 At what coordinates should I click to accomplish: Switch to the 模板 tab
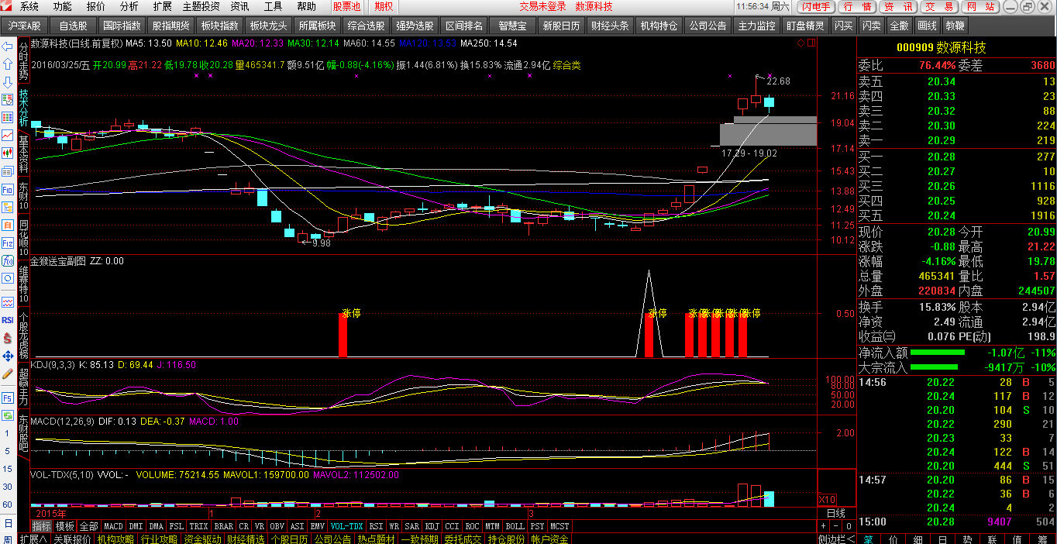[65, 526]
